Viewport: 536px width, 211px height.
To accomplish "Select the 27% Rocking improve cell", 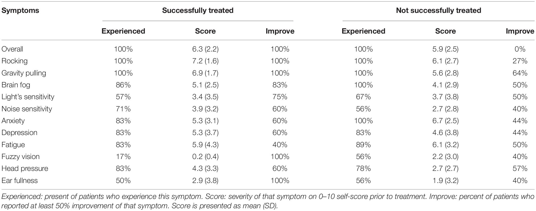I will 520,61.
